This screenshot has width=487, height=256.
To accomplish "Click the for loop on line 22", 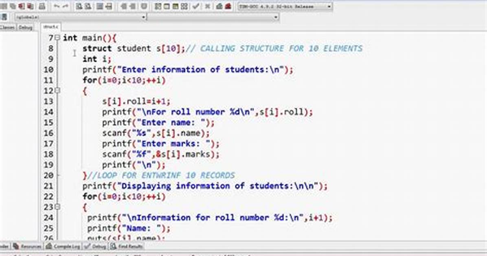I will tap(124, 196).
